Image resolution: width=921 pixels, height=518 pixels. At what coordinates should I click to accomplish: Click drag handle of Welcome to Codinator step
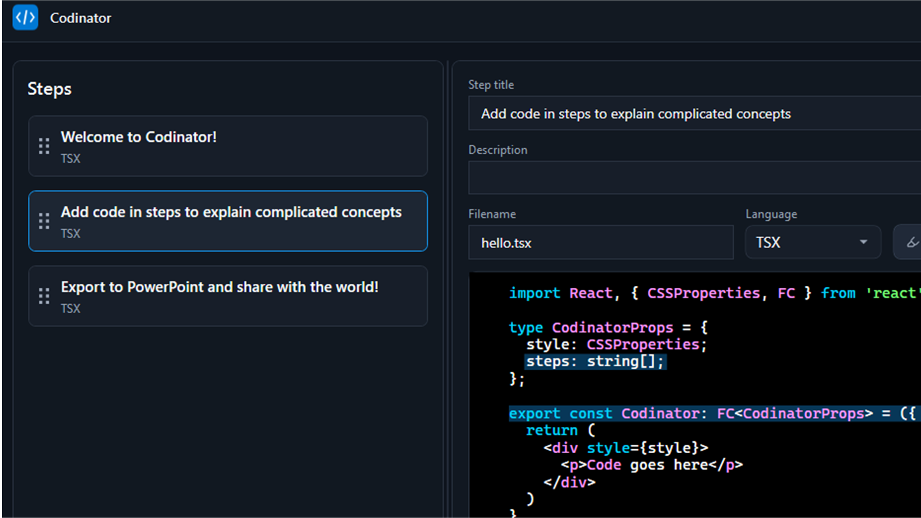[44, 146]
